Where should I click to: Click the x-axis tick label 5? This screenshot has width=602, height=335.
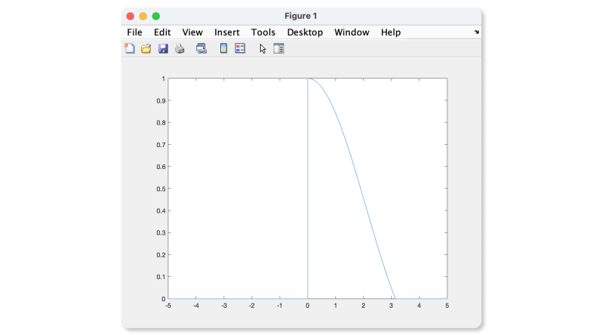tap(447, 306)
